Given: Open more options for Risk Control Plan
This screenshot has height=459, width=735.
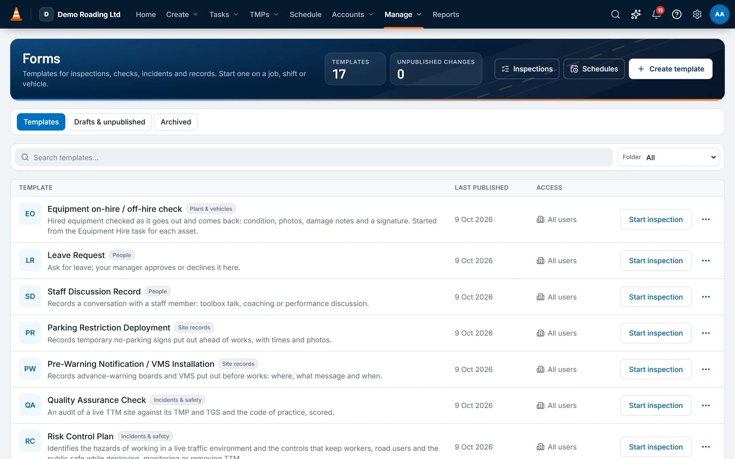Looking at the screenshot, I should (x=706, y=447).
